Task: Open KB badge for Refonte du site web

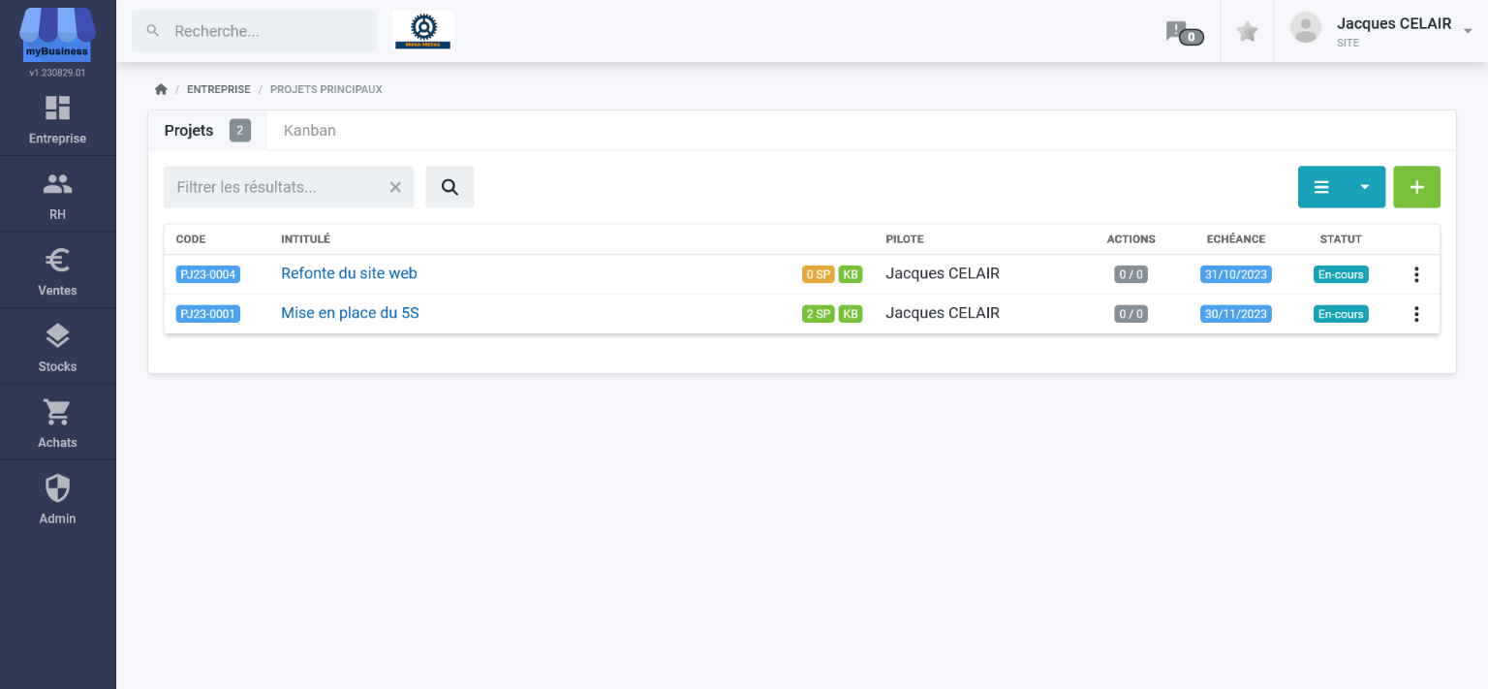Action: coord(851,274)
